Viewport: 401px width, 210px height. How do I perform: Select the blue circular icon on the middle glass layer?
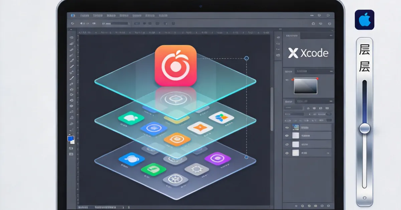(x=154, y=128)
